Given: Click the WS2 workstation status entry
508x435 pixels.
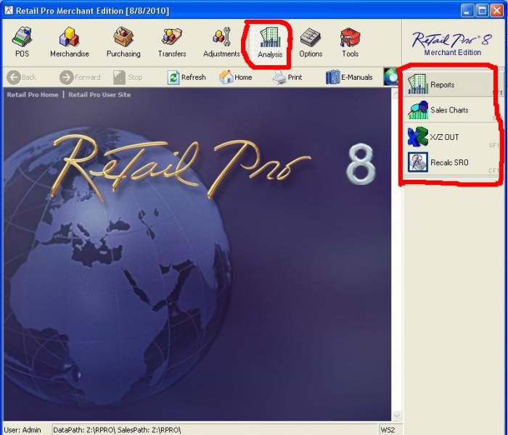Looking at the screenshot, I should [x=388, y=430].
